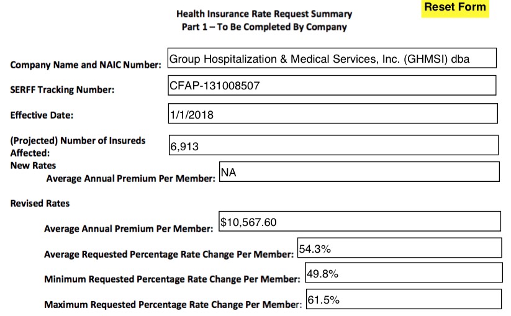Click the Company Name and NAIC Number field
The width and height of the screenshot is (511, 316).
[x=332, y=58]
